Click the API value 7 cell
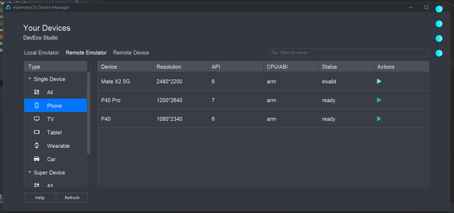 [x=213, y=100]
